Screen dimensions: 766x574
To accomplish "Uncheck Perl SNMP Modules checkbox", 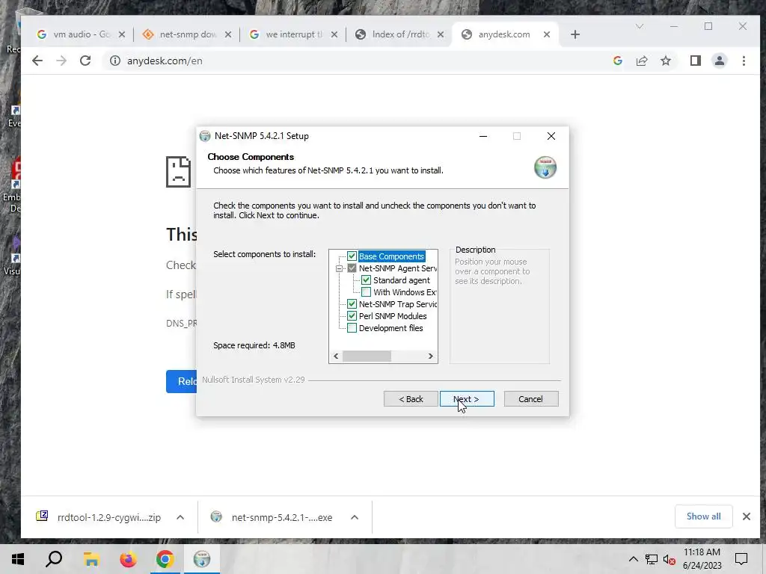I will pyautogui.click(x=352, y=316).
